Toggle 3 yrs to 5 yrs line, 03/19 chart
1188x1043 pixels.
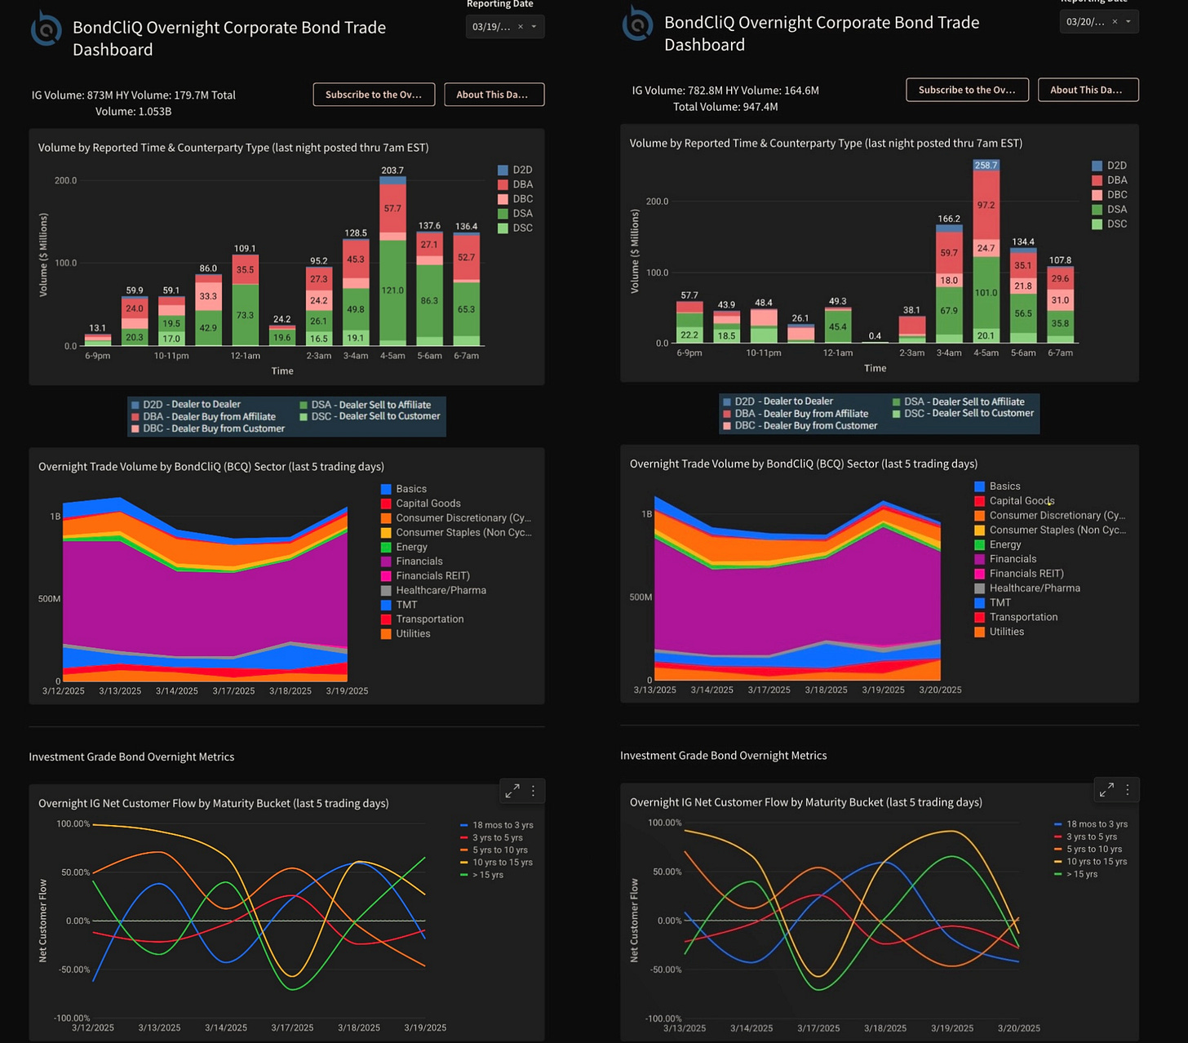pos(491,837)
